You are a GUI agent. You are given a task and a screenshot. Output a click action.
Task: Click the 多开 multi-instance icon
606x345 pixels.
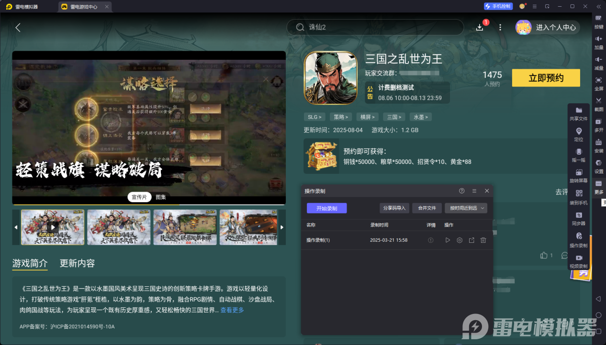point(598,125)
